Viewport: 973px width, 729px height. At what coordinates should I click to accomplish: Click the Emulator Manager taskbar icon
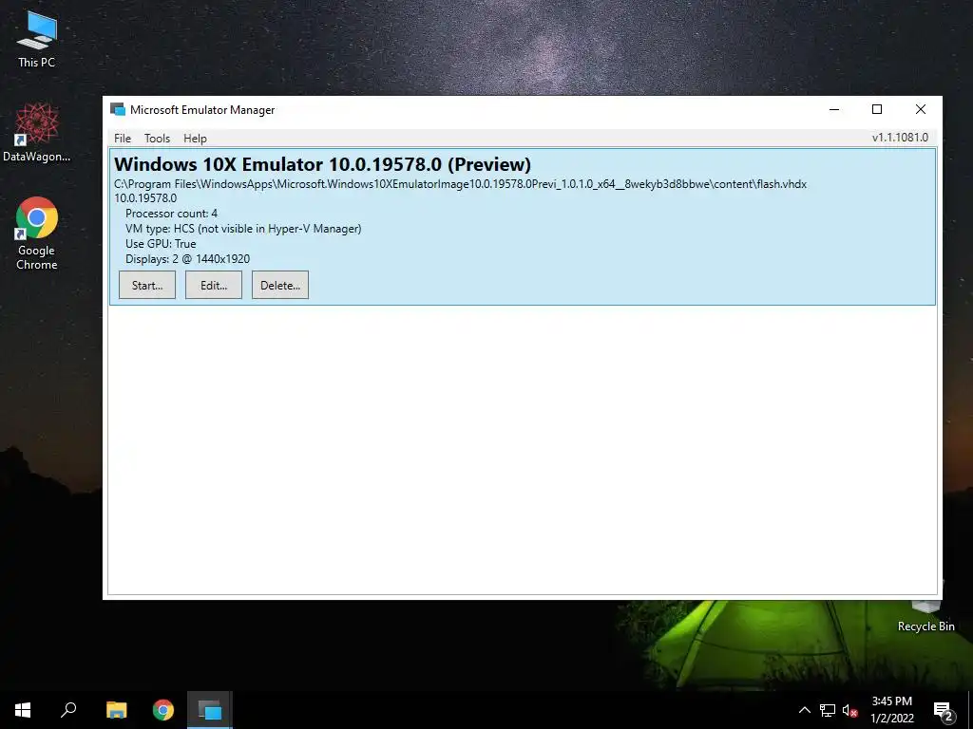coord(210,710)
